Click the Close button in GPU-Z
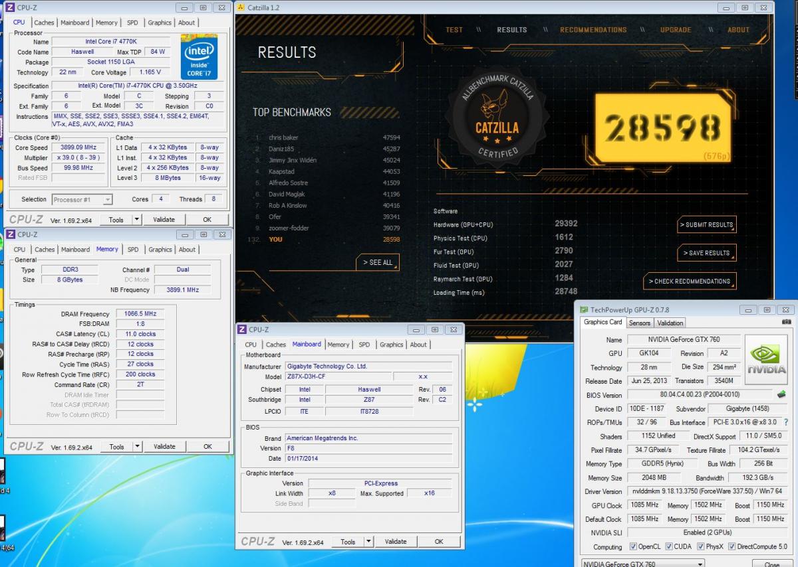The width and height of the screenshot is (798, 567). [x=772, y=564]
